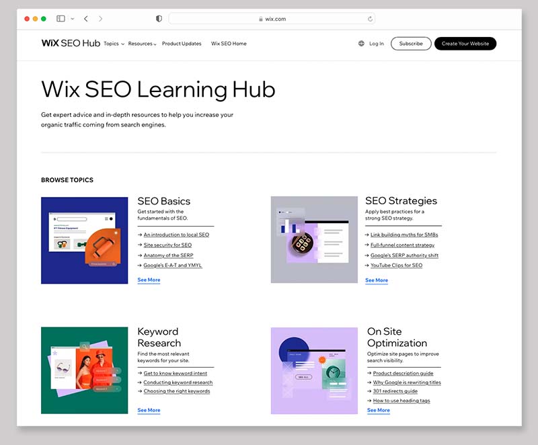Viewport: 538px width, 445px height.
Task: Open Site security for SEO article
Action: click(x=167, y=245)
